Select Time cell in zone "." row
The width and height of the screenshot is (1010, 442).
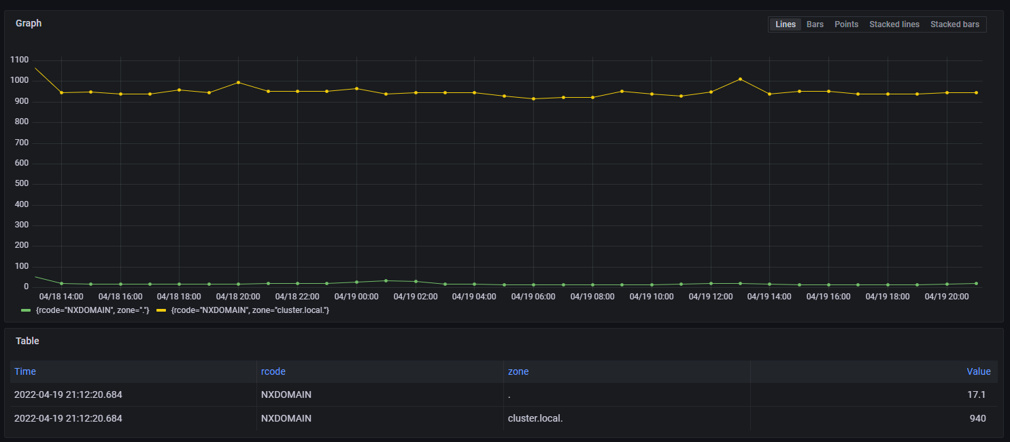tap(133, 394)
